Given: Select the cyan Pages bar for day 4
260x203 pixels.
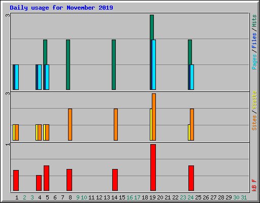Looking at the screenshot, I should (40, 77).
